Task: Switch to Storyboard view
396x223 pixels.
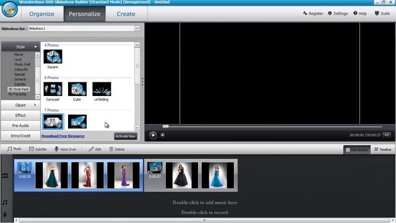Action: point(356,150)
